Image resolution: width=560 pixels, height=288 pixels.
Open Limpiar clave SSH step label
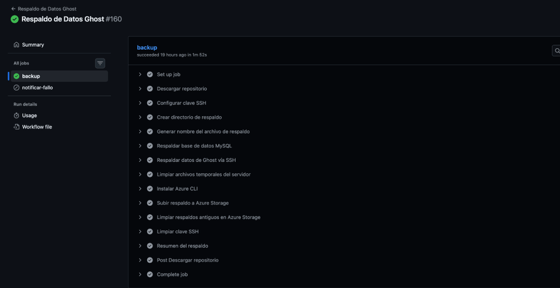point(177,232)
